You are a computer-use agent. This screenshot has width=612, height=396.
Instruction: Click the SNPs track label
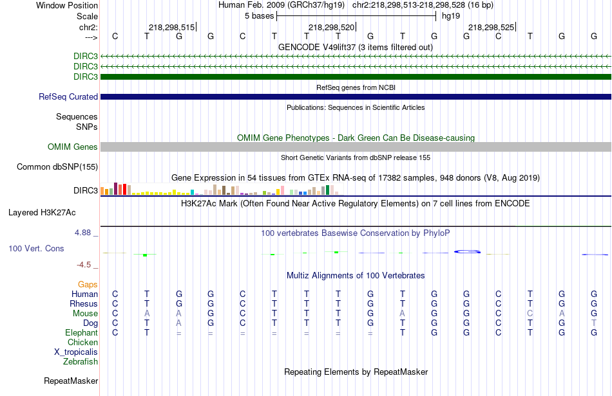(x=87, y=127)
